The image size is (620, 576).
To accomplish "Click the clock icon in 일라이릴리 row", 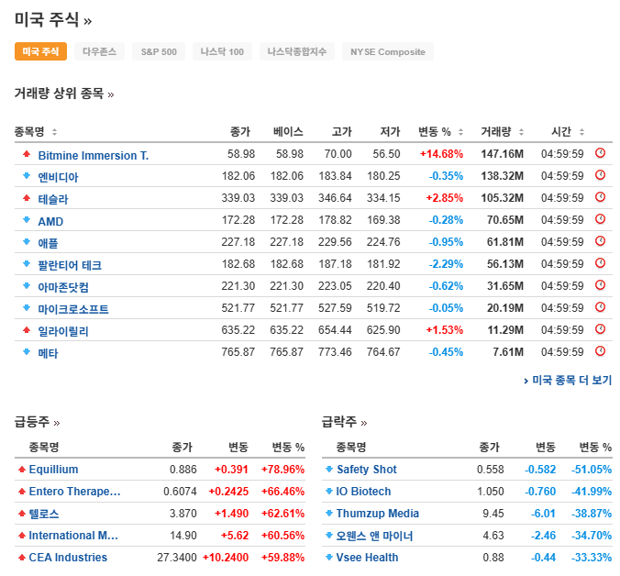I will [600, 329].
